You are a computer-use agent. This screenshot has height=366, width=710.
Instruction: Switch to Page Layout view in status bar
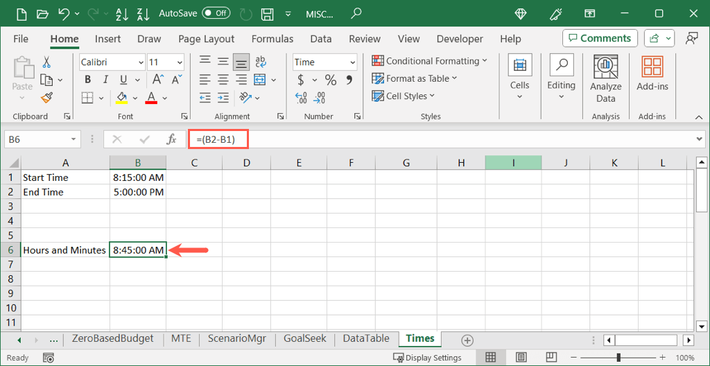(521, 358)
